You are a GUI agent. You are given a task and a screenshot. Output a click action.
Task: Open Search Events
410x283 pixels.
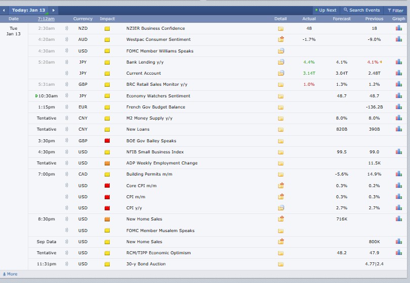point(362,10)
